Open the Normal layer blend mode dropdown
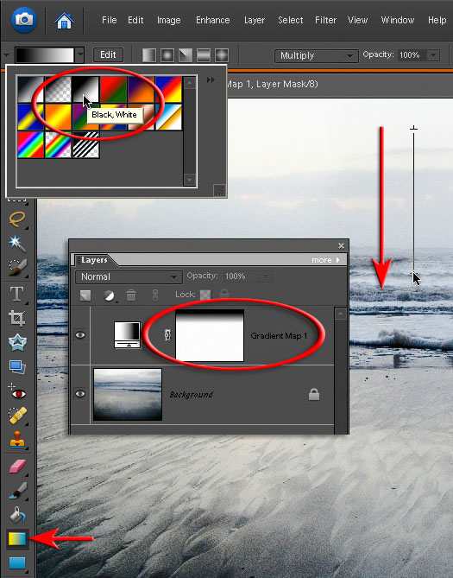The width and height of the screenshot is (453, 578). coord(129,276)
